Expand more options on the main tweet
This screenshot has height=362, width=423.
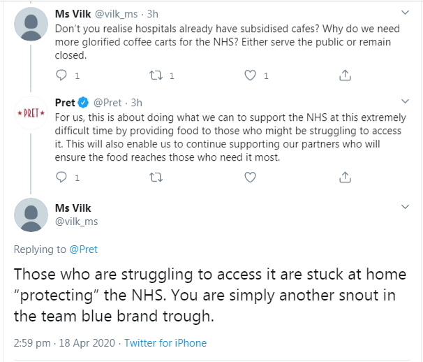click(x=405, y=208)
